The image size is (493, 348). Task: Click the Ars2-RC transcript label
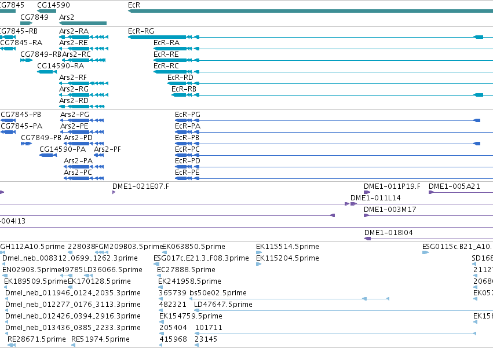(76, 54)
